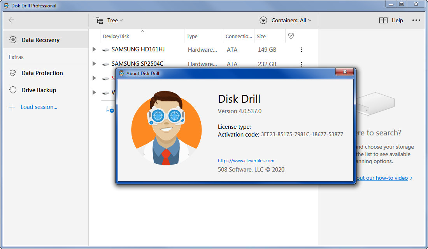Click the Help book icon
Image resolution: width=428 pixels, height=249 pixels.
pos(383,21)
